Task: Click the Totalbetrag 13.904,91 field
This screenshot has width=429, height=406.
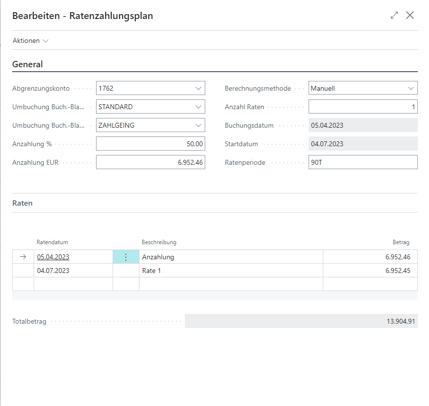Action: point(301,321)
